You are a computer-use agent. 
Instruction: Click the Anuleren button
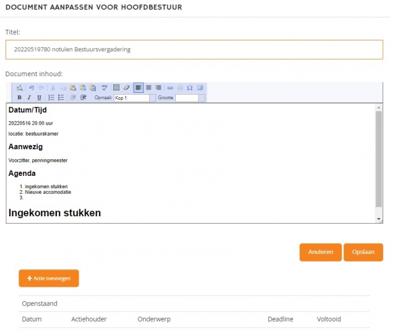(x=321, y=252)
